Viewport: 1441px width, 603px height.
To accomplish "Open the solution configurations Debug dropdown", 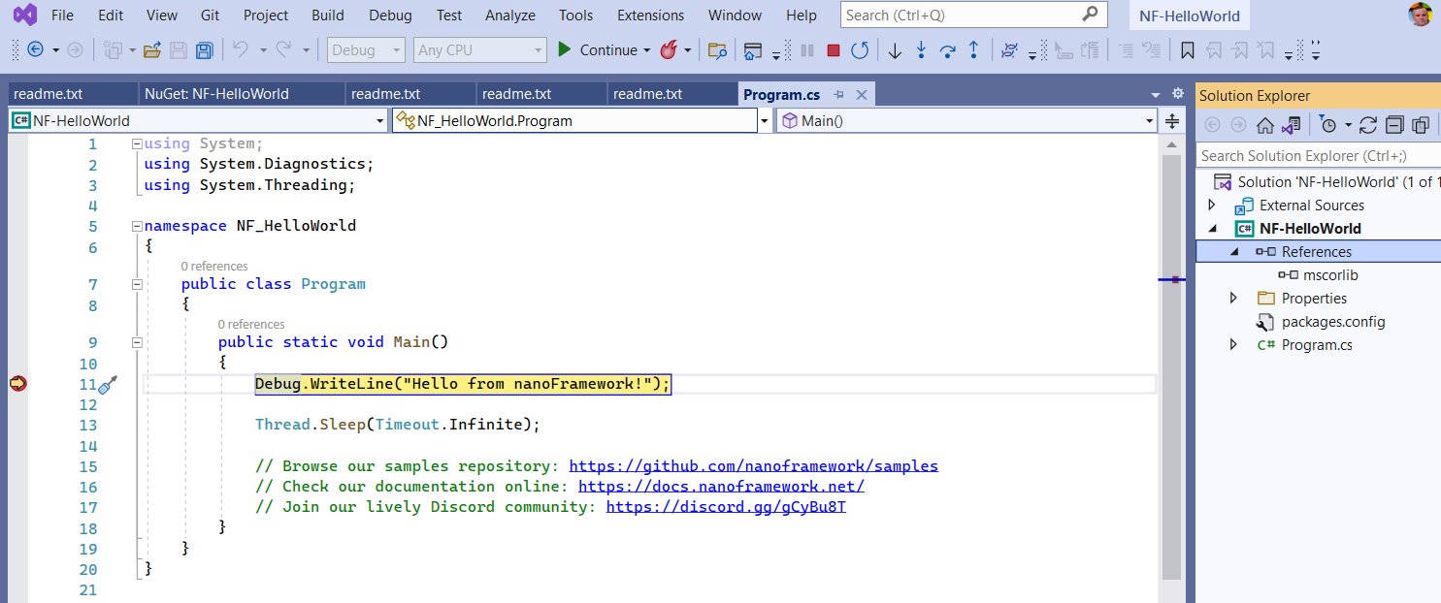I will click(x=397, y=49).
